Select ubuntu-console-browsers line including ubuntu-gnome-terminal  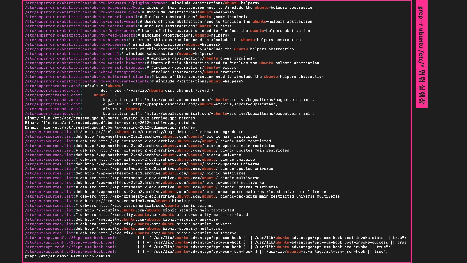pos(140,58)
